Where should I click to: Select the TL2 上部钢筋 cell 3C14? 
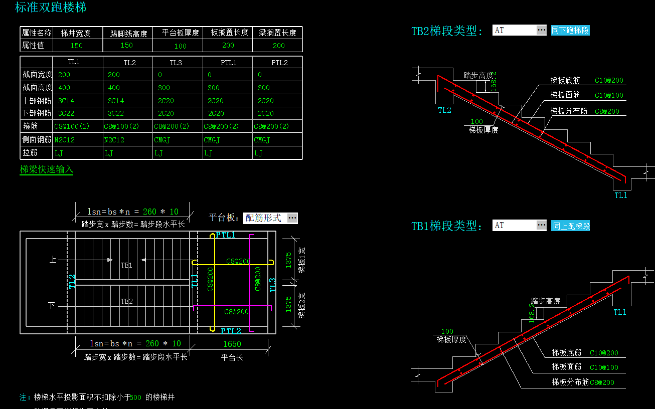[x=116, y=101]
